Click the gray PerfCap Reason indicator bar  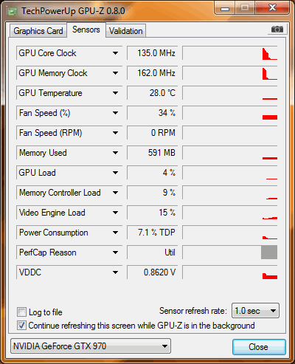click(269, 253)
